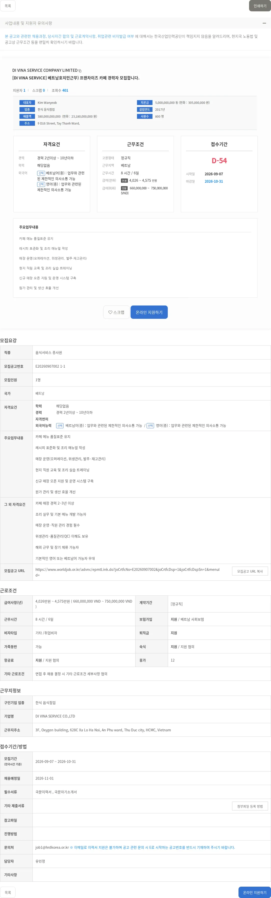This screenshot has height=898, width=271.
Task: Click the 급여사항 4,026만원 ~ 4,575만원 cell
Action: click(84, 604)
